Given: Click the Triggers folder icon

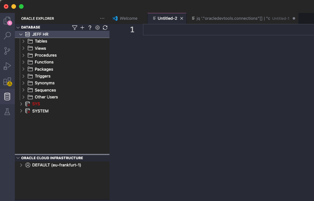Looking at the screenshot, I should pyautogui.click(x=30, y=76).
